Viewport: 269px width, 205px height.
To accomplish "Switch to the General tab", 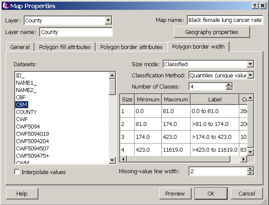I will [20, 47].
